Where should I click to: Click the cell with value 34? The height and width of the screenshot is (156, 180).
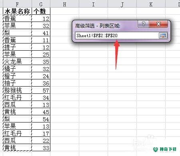click(x=41, y=97)
